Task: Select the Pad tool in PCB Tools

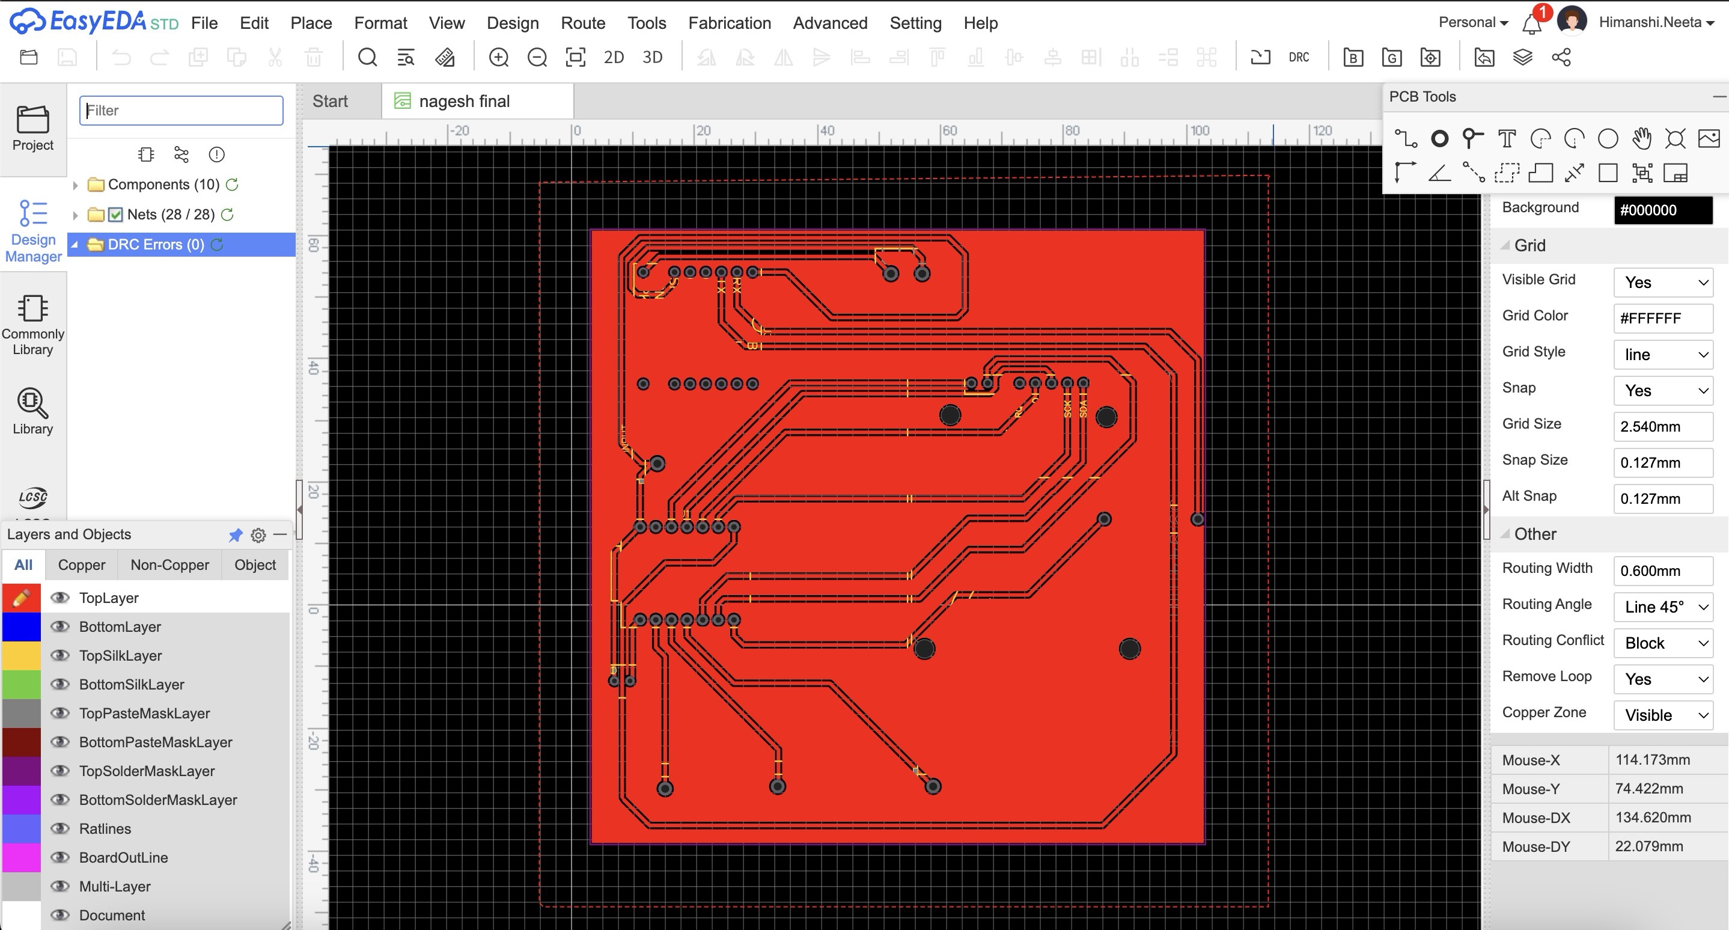Action: pyautogui.click(x=1439, y=139)
